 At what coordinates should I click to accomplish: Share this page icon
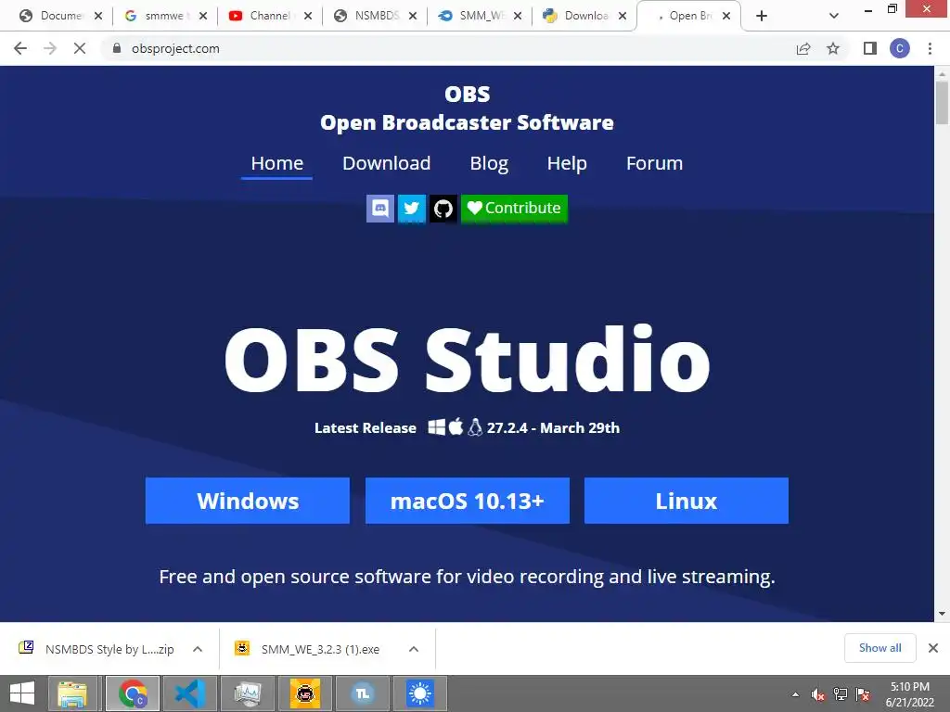pos(803,48)
